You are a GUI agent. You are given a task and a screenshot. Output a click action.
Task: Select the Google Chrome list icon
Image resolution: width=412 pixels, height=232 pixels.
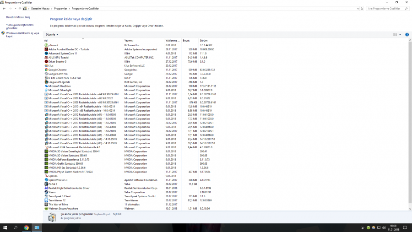click(x=46, y=70)
